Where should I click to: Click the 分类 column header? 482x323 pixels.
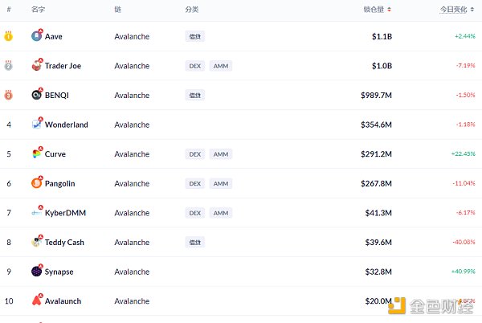pyautogui.click(x=191, y=10)
